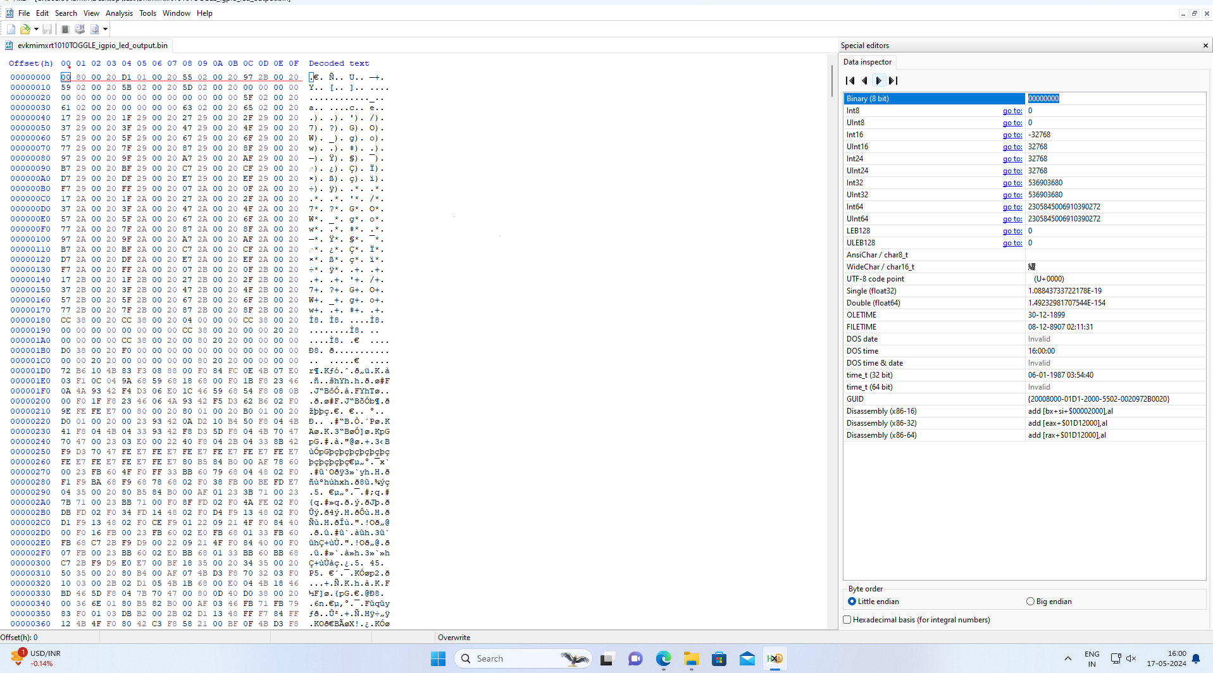Open the Analysis menu

119,13
